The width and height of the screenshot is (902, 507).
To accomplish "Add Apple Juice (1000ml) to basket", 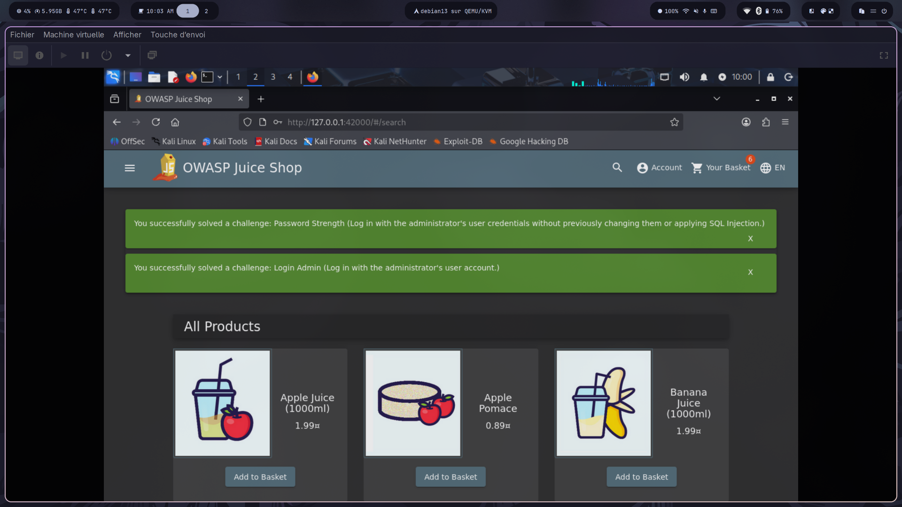I will 260,477.
